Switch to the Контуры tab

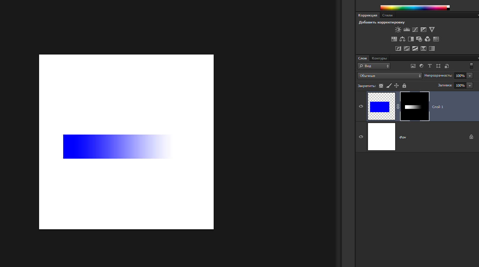coord(379,58)
